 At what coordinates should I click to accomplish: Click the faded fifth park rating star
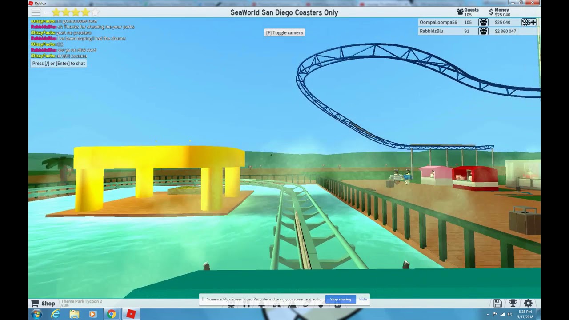95,12
